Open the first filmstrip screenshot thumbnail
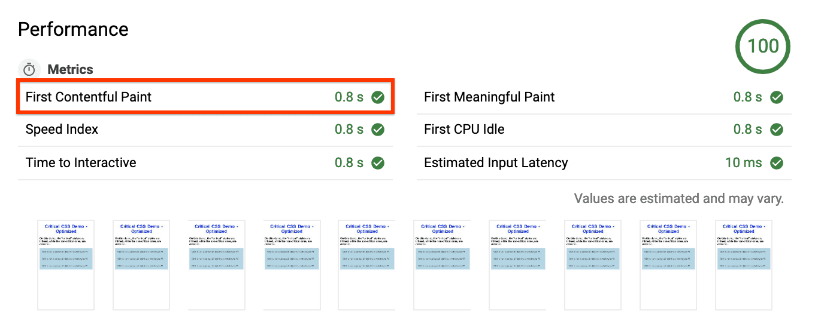Viewport: 815px width, 329px height. pyautogui.click(x=66, y=265)
